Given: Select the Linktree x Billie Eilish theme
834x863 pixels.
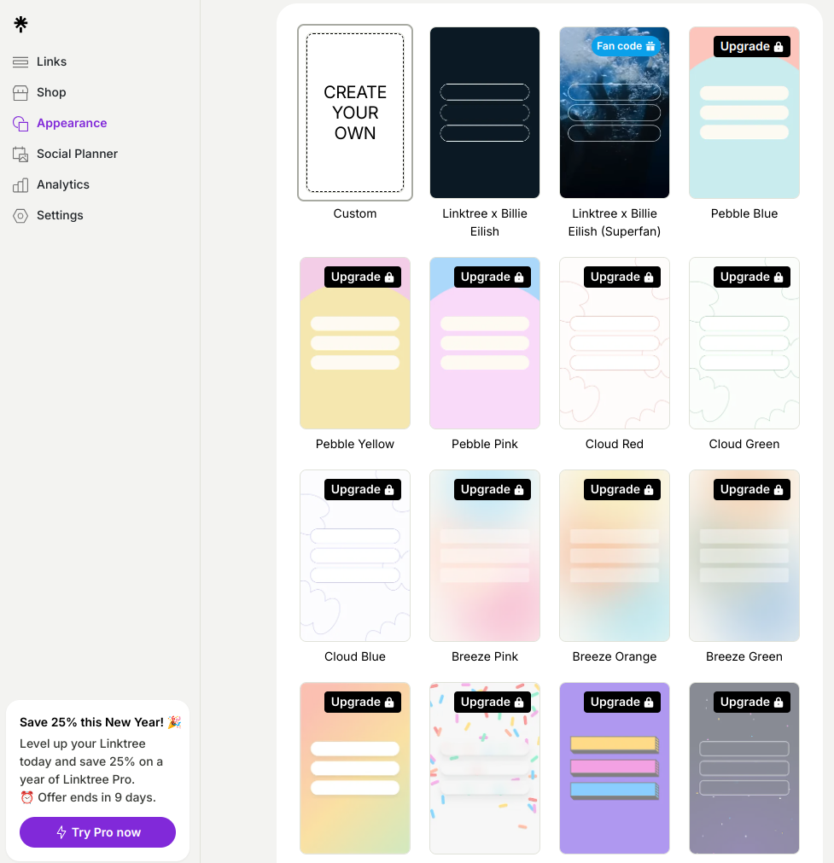Looking at the screenshot, I should pos(484,113).
